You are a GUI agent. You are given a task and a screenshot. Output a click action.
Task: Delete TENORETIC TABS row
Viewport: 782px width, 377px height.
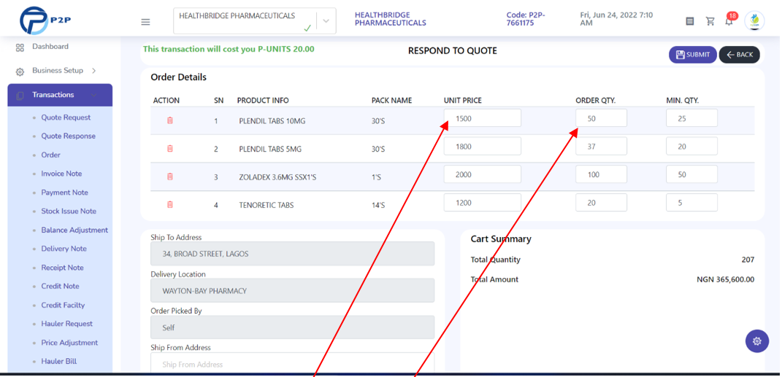170,204
